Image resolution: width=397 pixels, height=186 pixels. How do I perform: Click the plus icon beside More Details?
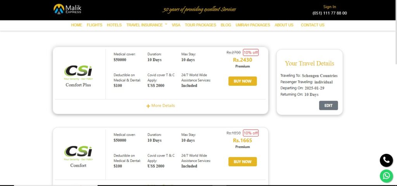pyautogui.click(x=148, y=106)
